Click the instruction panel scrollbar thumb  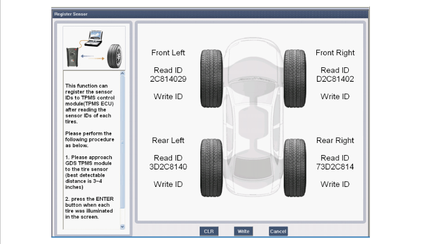pyautogui.click(x=123, y=142)
